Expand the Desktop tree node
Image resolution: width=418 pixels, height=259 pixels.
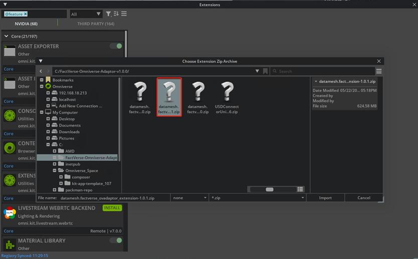tap(48, 118)
